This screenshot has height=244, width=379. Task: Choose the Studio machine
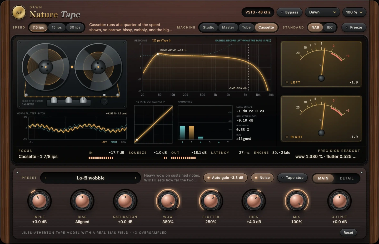[x=209, y=27]
